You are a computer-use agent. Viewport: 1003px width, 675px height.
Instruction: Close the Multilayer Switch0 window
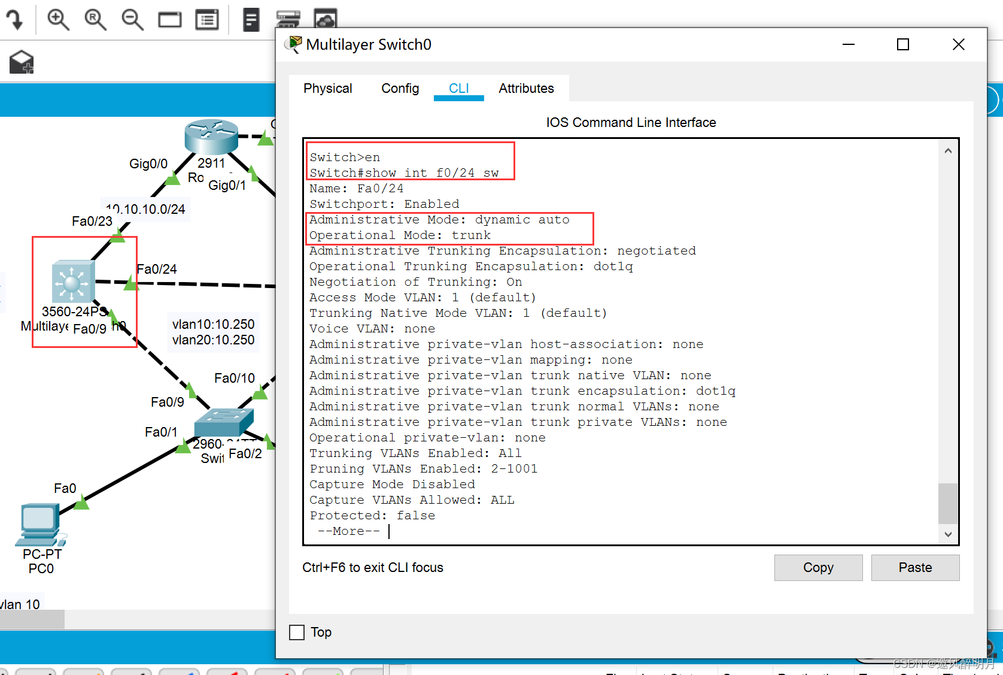click(959, 45)
